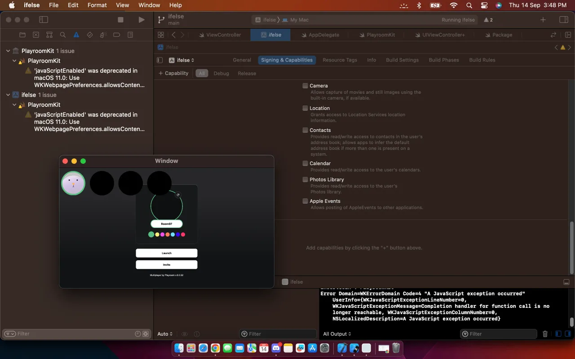Select the Issue navigator warning icon
575x359 pixels.
pyautogui.click(x=76, y=35)
